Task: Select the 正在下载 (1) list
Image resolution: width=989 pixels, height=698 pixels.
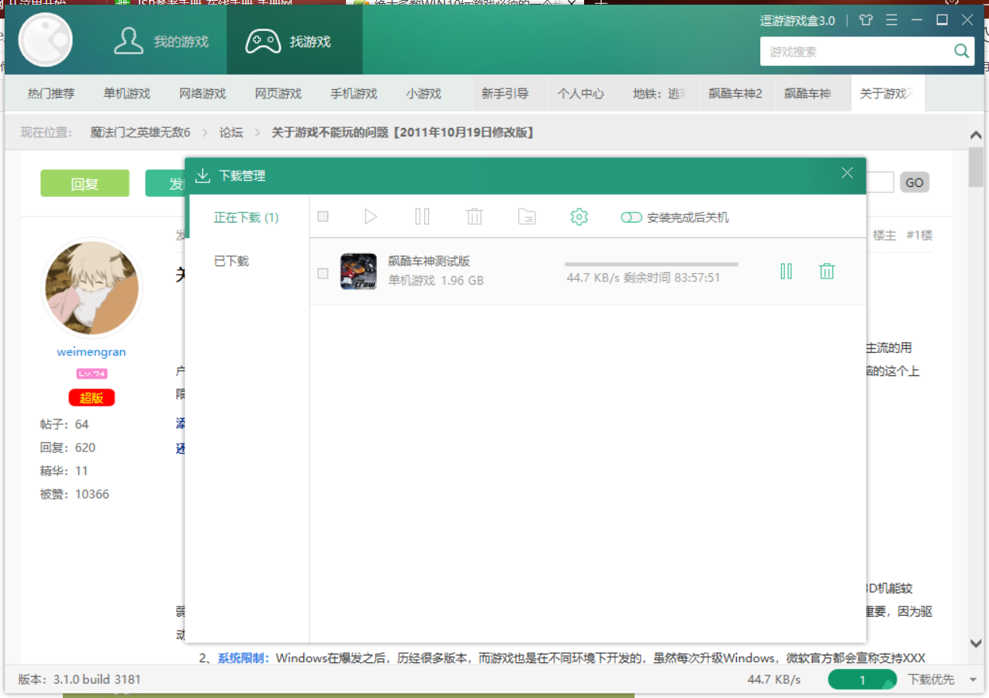Action: click(247, 217)
